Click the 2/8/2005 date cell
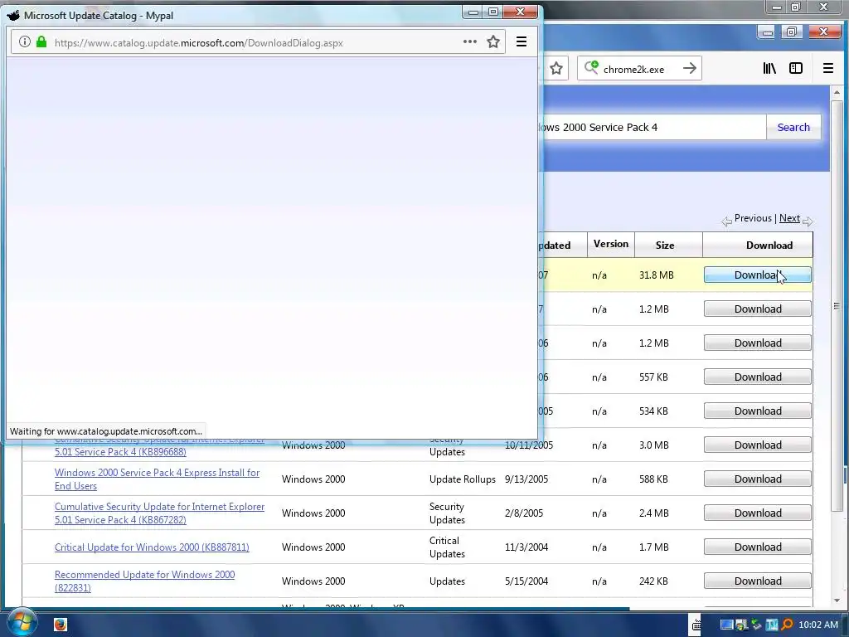This screenshot has width=849, height=637. coord(524,513)
